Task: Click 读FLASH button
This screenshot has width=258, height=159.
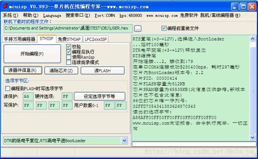Action: (103, 71)
